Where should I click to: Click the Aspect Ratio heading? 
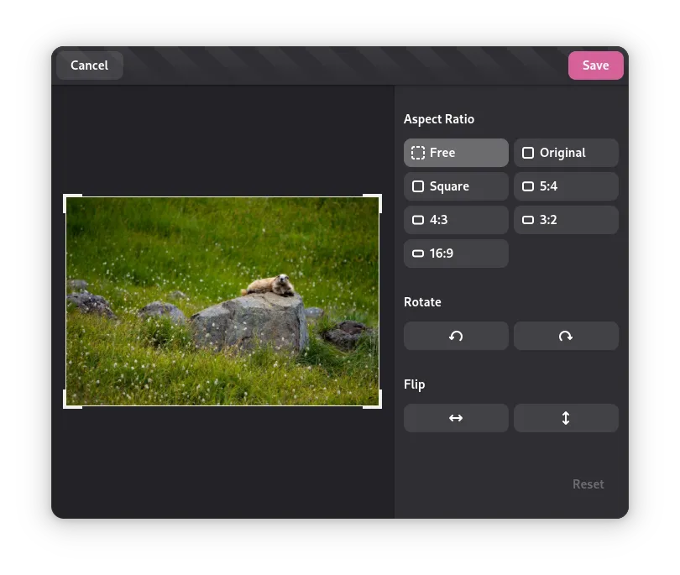(x=439, y=119)
